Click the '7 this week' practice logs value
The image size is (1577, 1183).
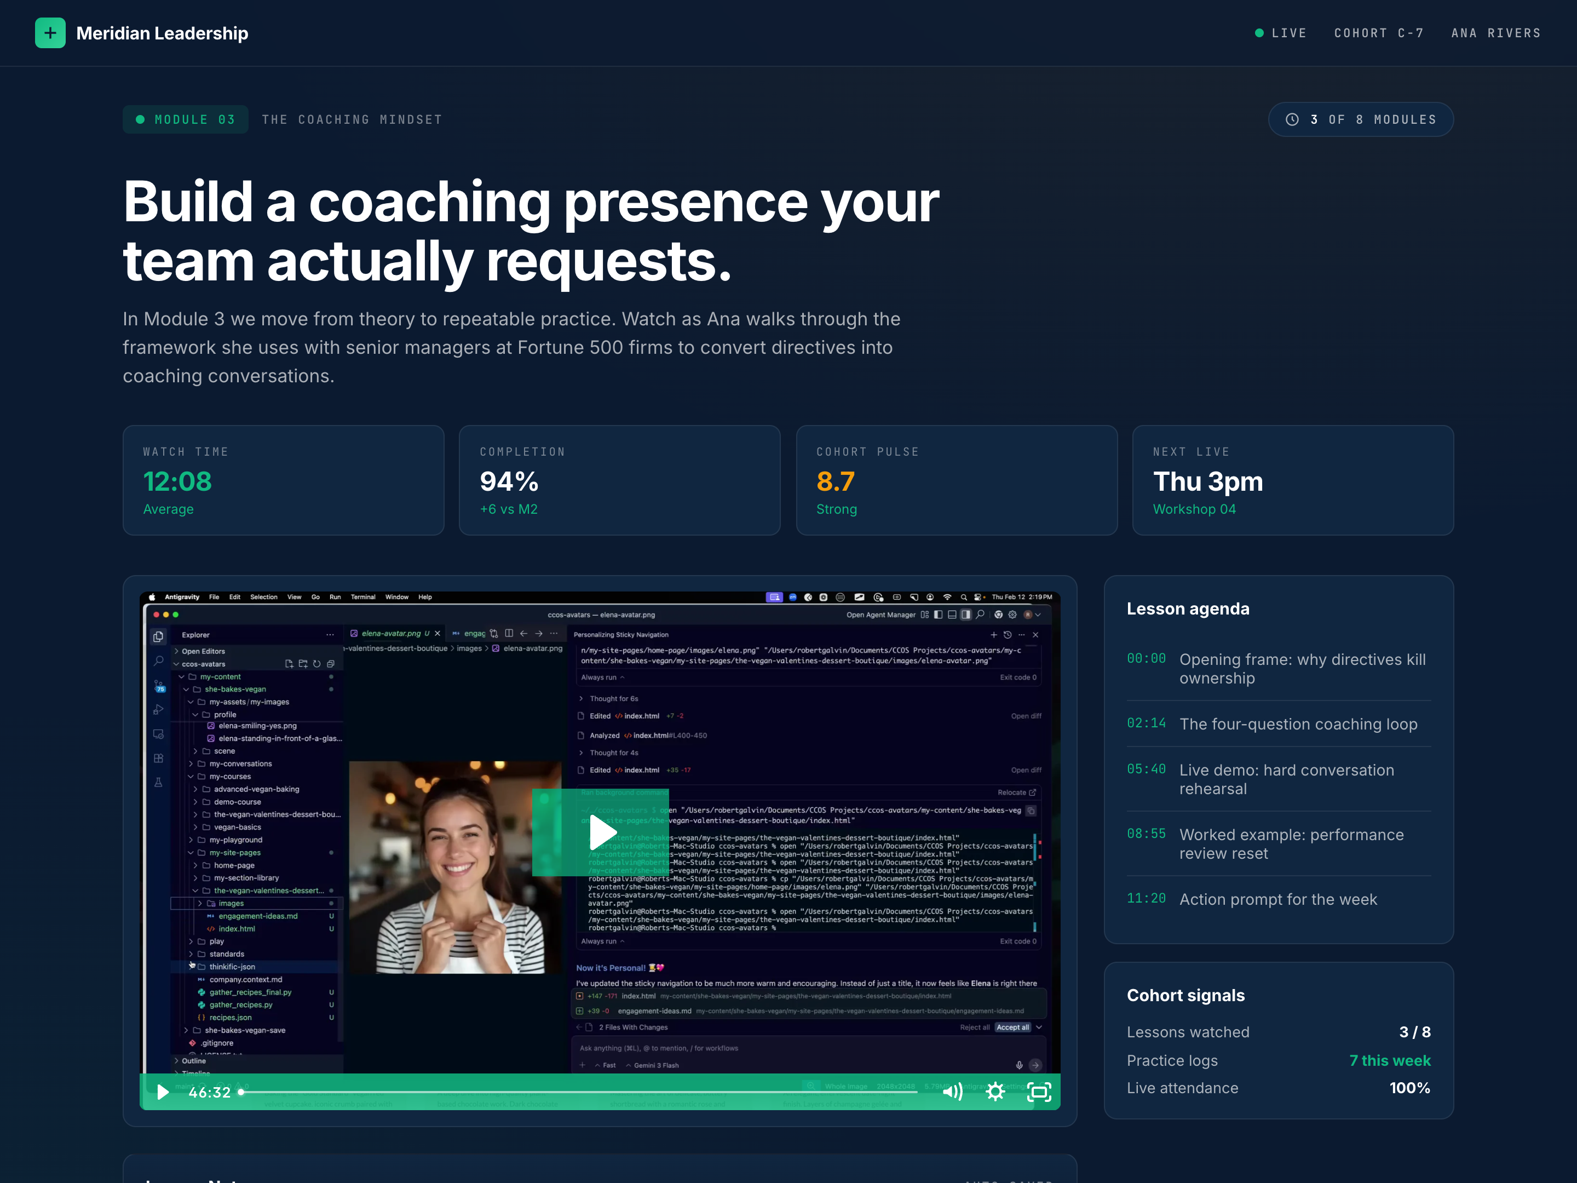tap(1390, 1060)
